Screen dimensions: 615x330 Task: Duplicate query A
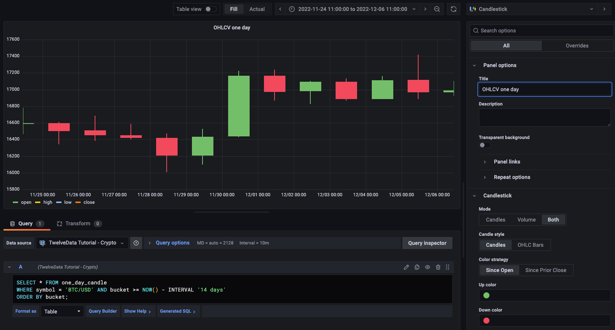click(417, 267)
